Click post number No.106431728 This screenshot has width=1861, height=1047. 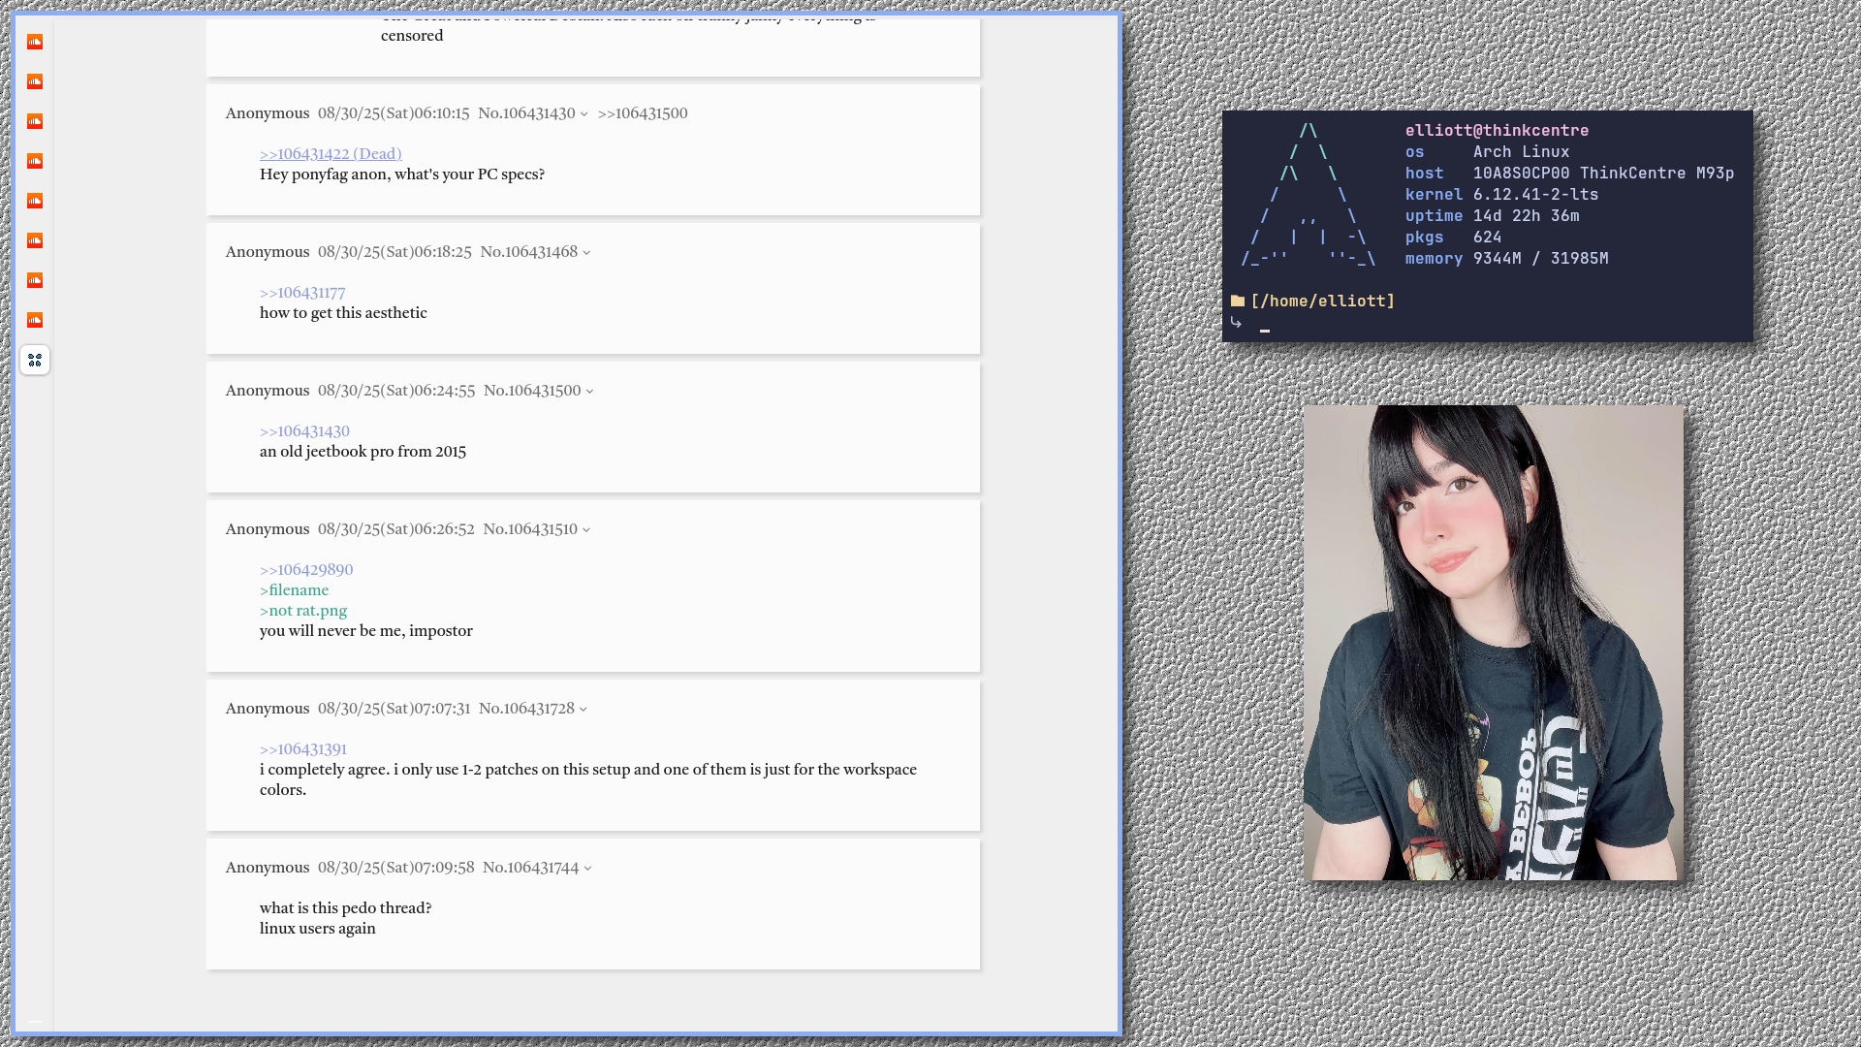click(x=526, y=709)
